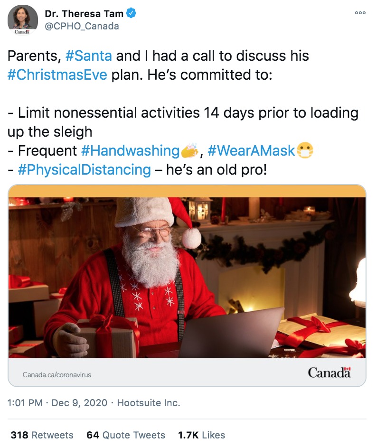Viewport: 376px width, 447px height.
Task: Open the Dr. Theresa Tam display name
Action: point(84,13)
